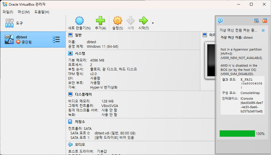Click the Hyper-V 반가상화 acceleration value
Viewport: 271px width, 155px height.
104,87
